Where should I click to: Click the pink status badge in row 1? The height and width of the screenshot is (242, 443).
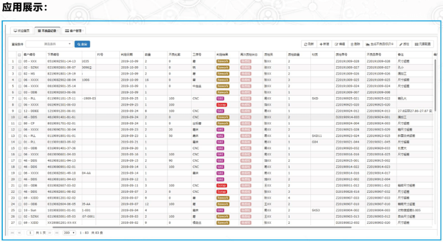[x=246, y=61]
